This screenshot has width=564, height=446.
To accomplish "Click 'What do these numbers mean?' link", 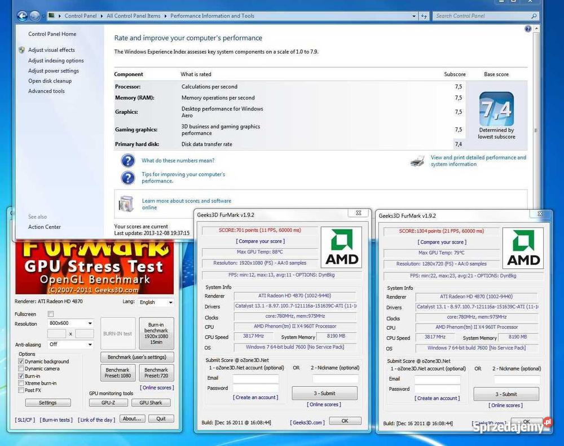I will click(x=178, y=161).
